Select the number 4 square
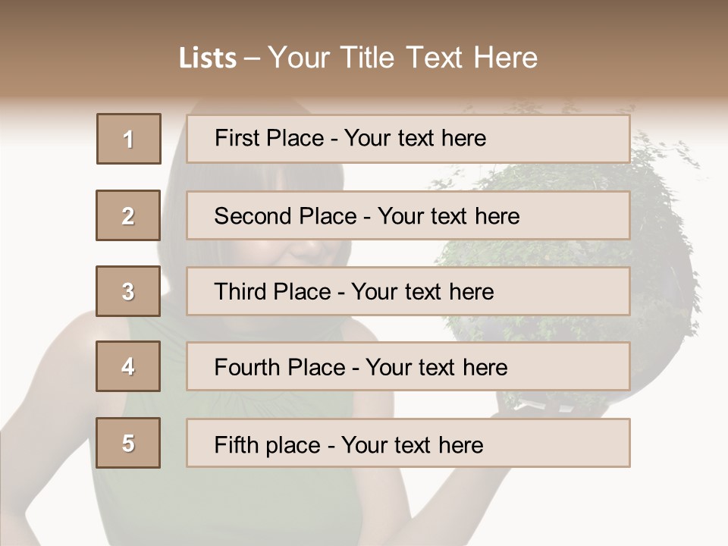The width and height of the screenshot is (728, 546). [x=128, y=367]
